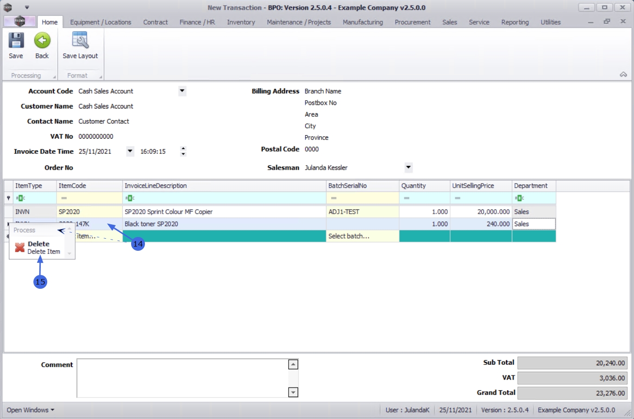Open the Finance / HR tab

197,22
